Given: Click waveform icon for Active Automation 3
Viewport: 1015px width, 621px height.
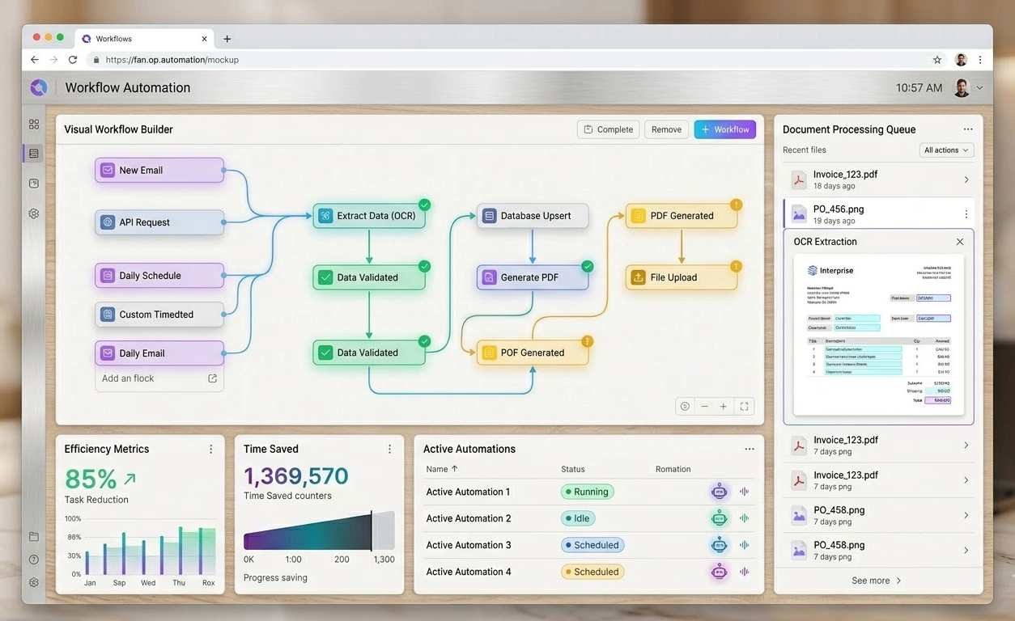Looking at the screenshot, I should 744,545.
